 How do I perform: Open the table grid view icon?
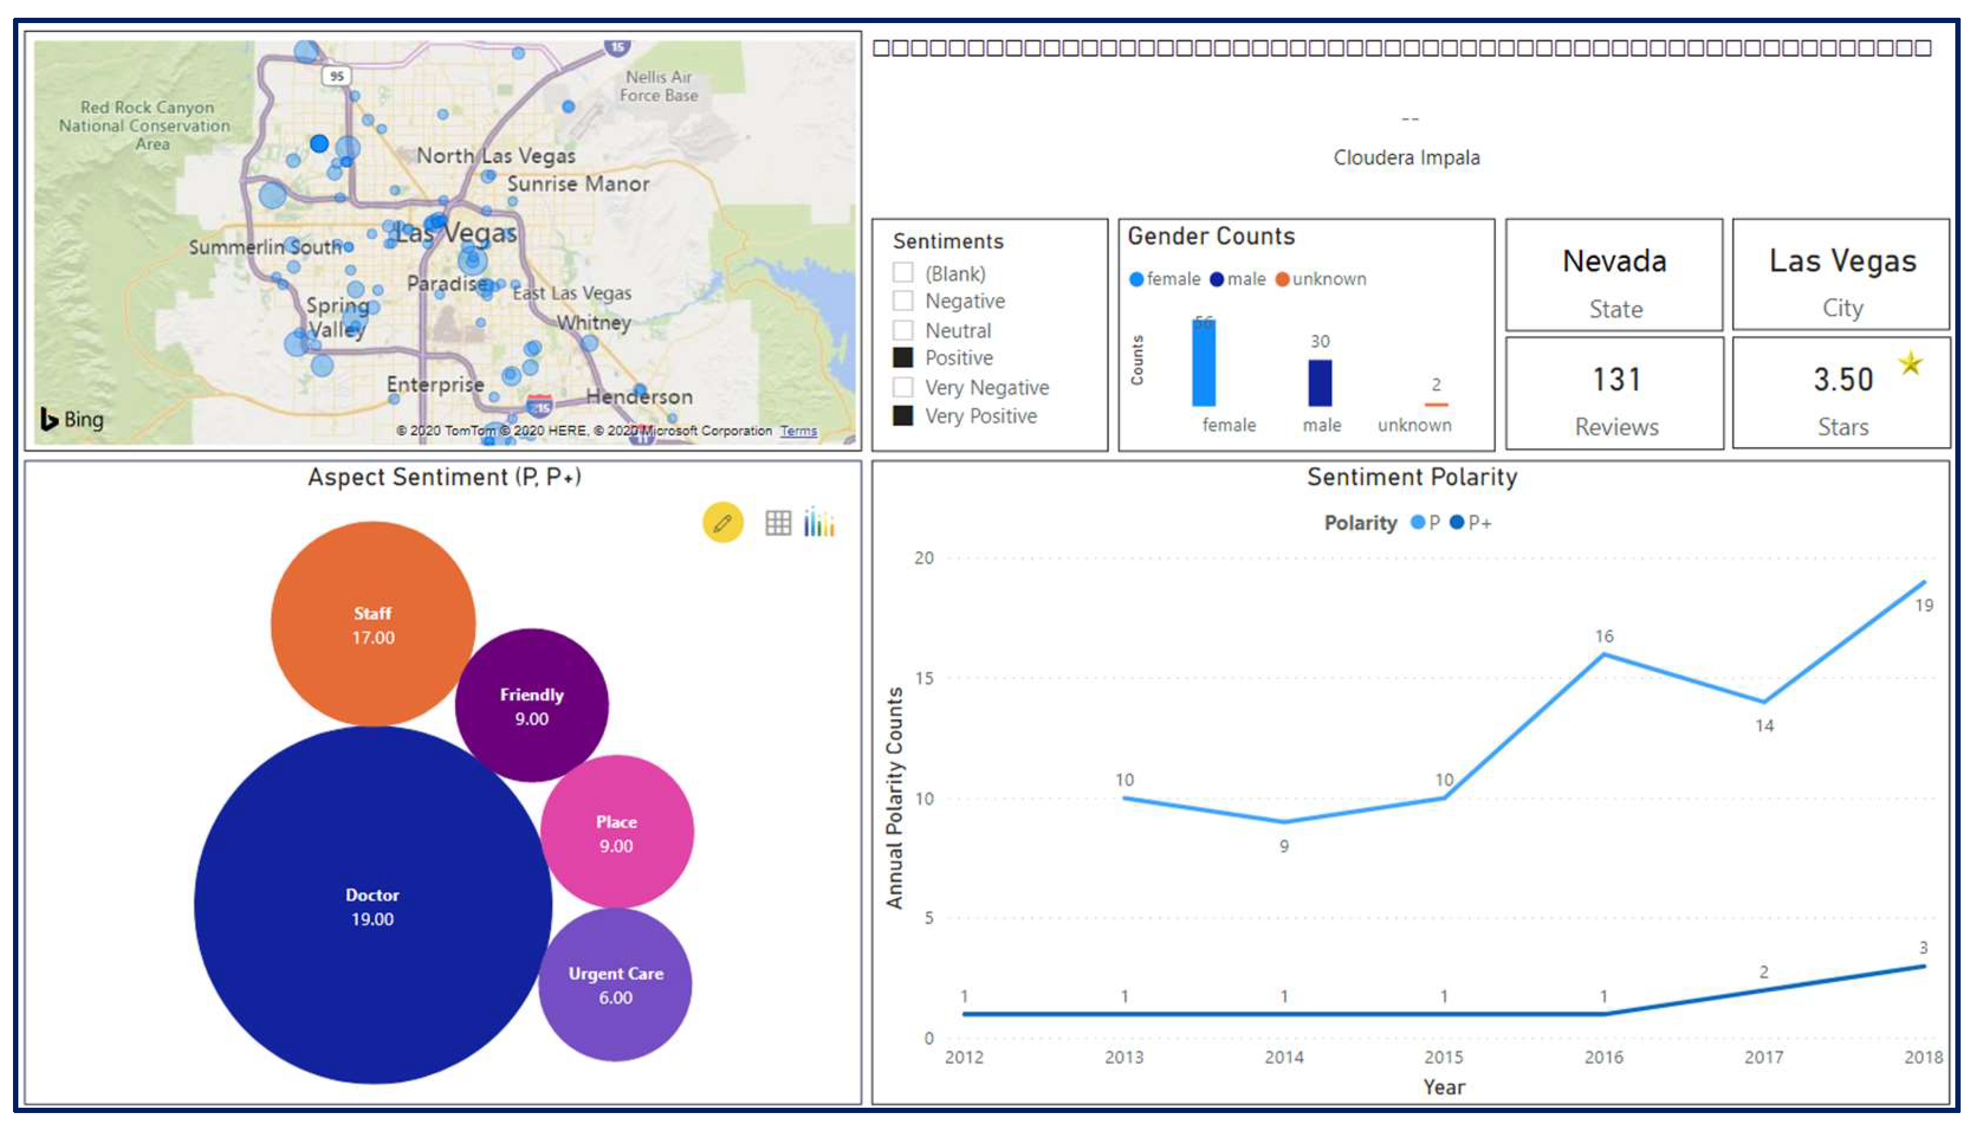[x=778, y=523]
